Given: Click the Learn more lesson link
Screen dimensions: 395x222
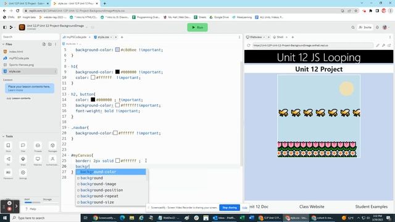Looking at the screenshot, I should click(x=15, y=90).
